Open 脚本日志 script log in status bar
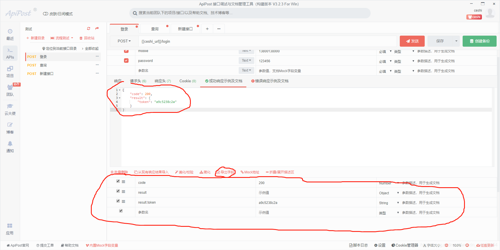Viewport: 500px width, 250px height. point(358,245)
